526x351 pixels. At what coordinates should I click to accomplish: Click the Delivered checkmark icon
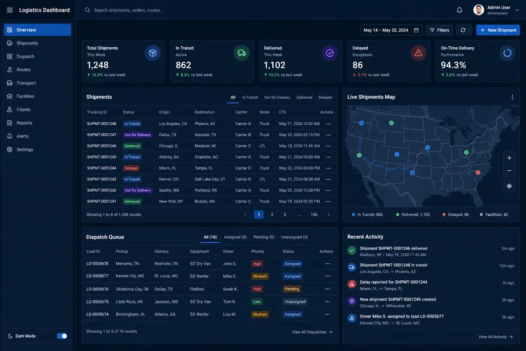330,53
